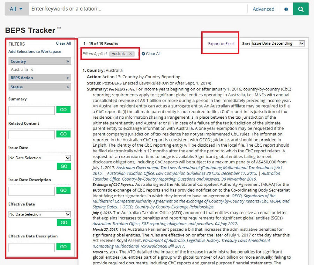Click the info icon beside Advanced

pyautogui.click(x=286, y=9)
